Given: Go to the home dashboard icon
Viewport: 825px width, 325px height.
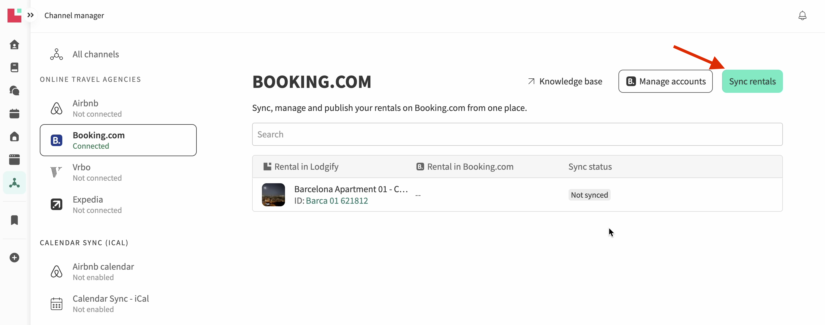Looking at the screenshot, I should 14,44.
